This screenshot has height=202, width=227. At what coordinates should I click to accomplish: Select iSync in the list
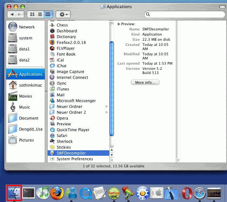pos(78,83)
